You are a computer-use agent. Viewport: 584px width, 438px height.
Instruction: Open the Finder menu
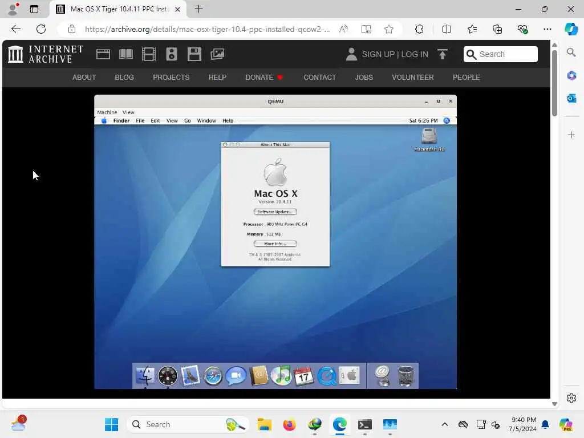(121, 121)
